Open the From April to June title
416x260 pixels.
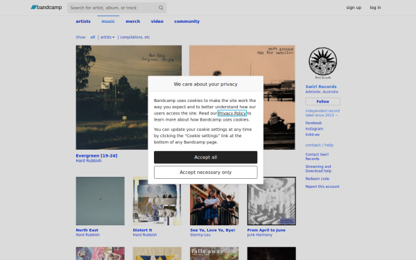click(x=266, y=230)
